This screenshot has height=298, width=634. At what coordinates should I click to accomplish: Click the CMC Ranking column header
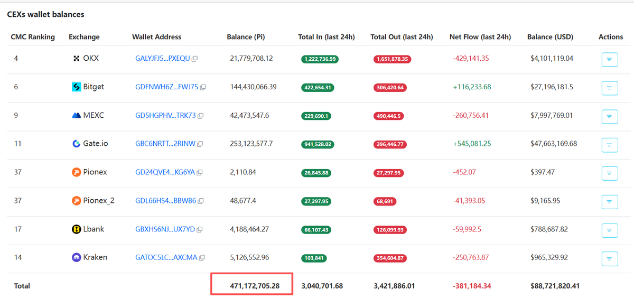33,37
